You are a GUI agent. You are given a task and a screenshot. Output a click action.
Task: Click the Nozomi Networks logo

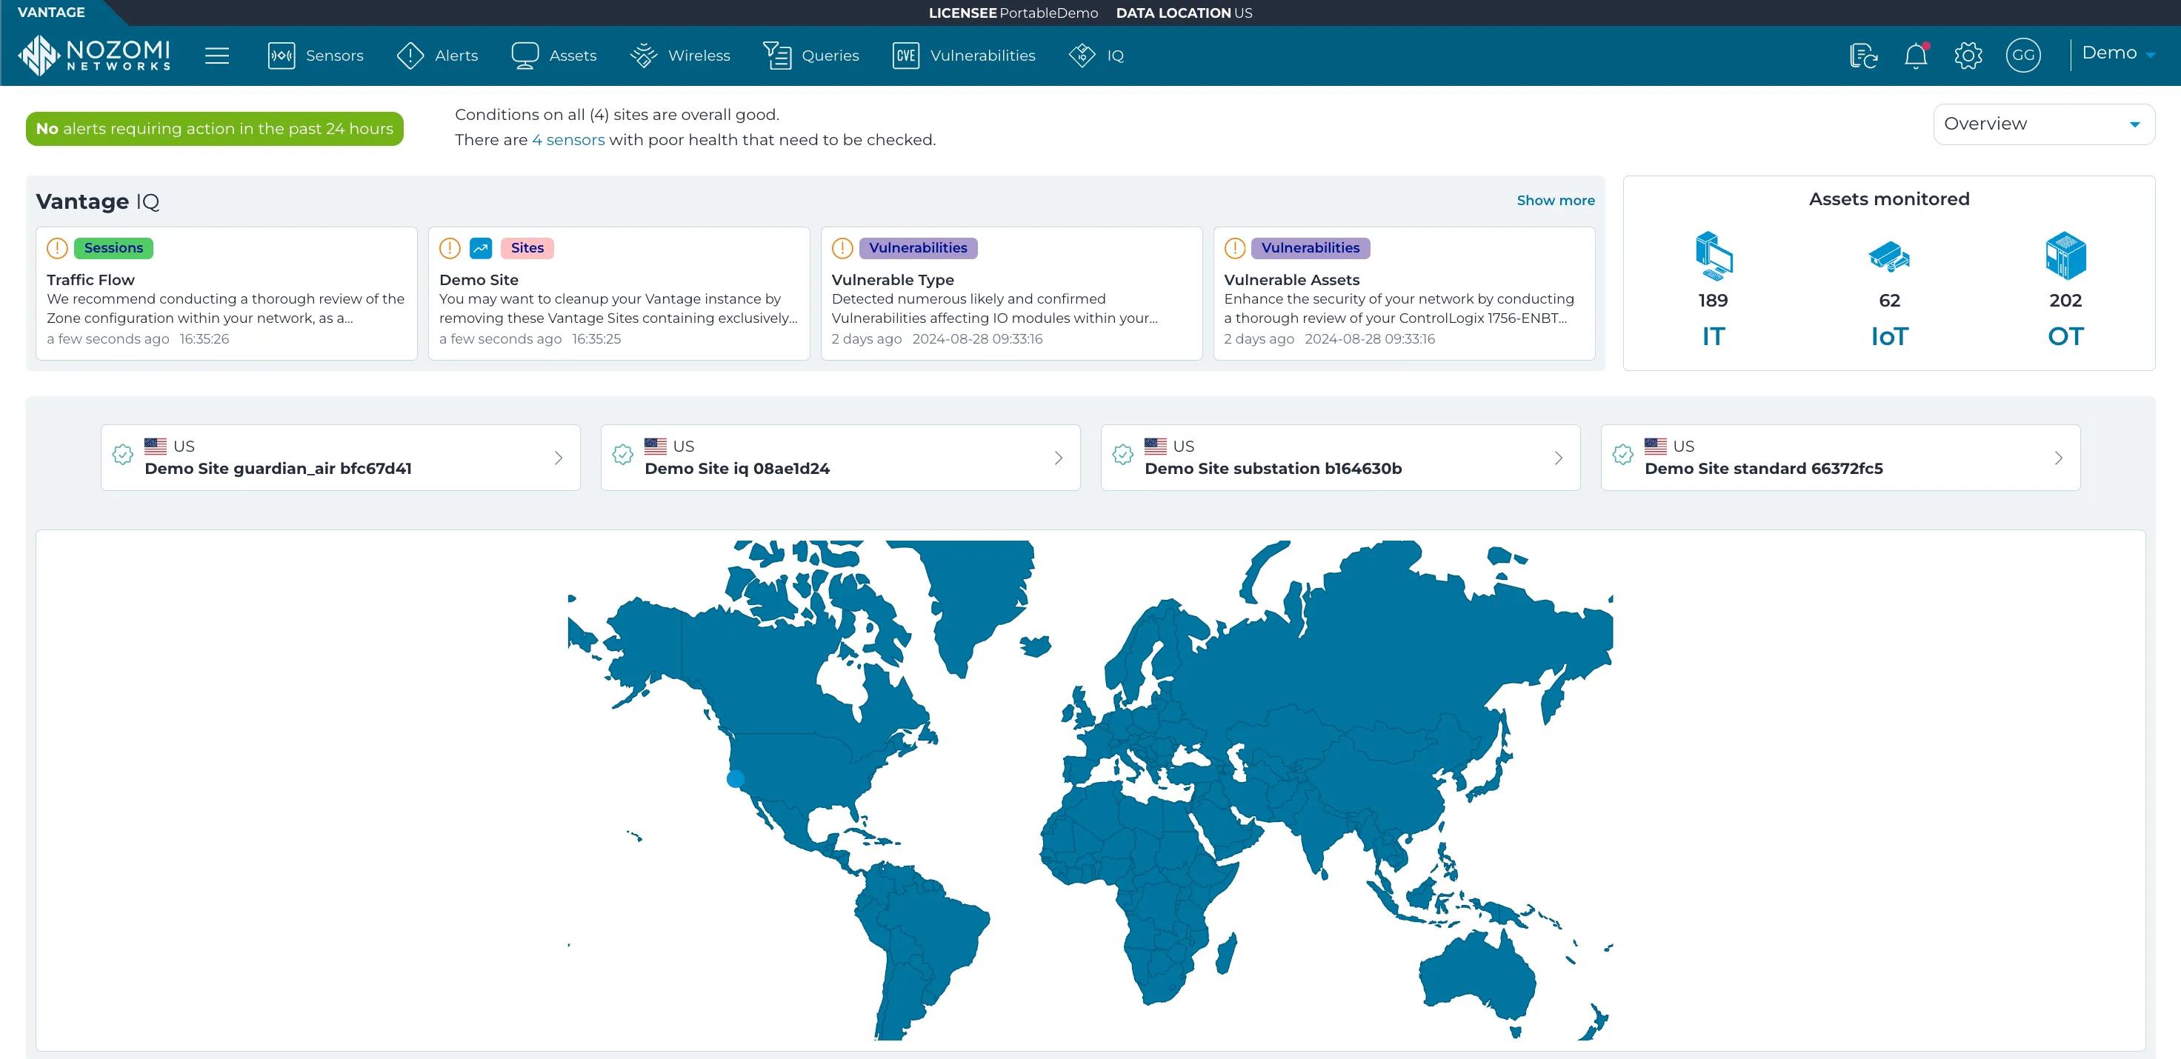(x=94, y=55)
